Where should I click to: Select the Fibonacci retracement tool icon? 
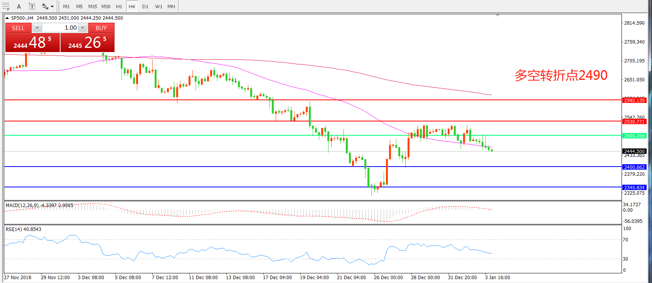click(6, 6)
